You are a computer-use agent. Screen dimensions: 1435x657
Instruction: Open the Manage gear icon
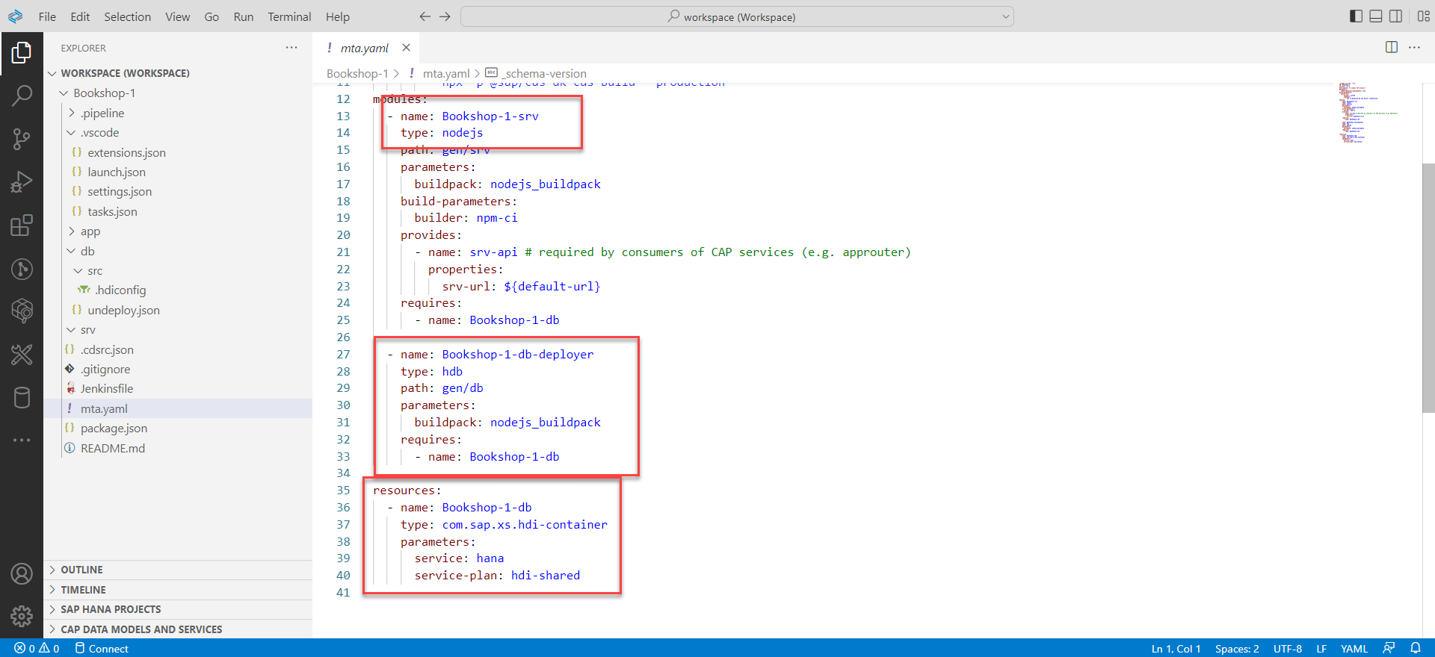pyautogui.click(x=22, y=616)
